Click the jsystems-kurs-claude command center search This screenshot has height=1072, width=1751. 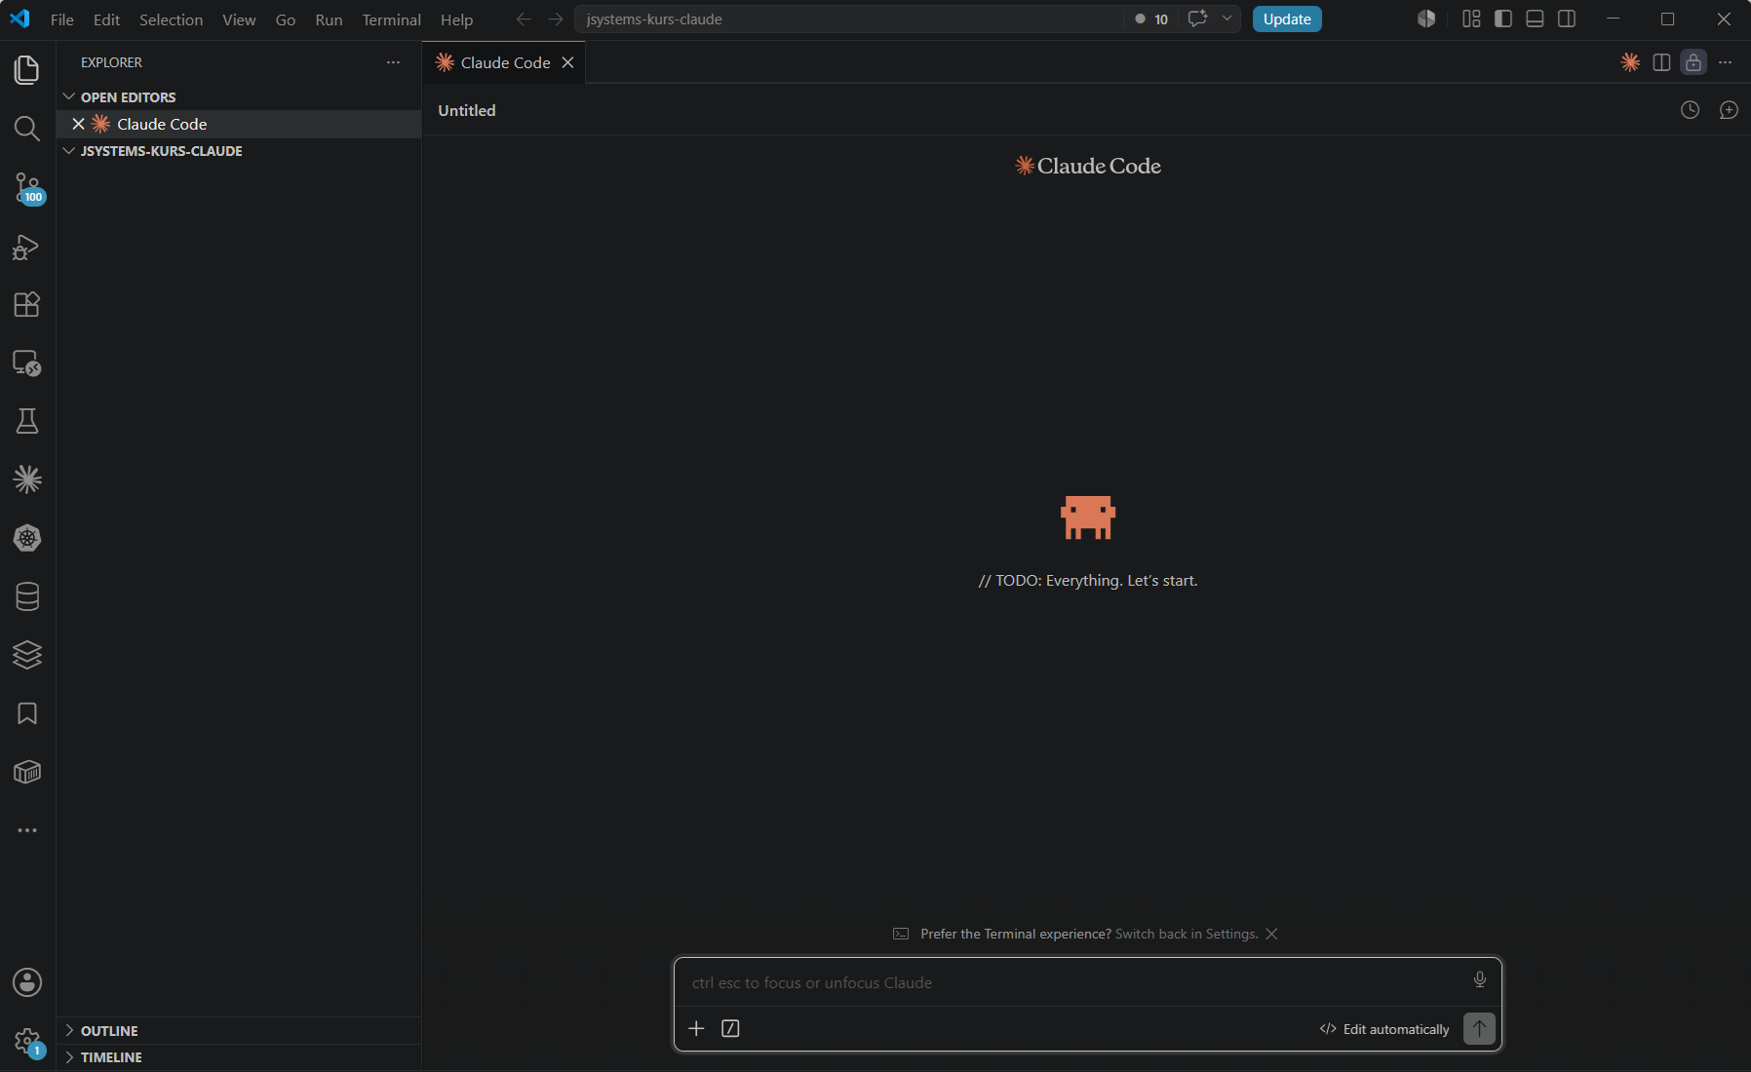pos(848,19)
